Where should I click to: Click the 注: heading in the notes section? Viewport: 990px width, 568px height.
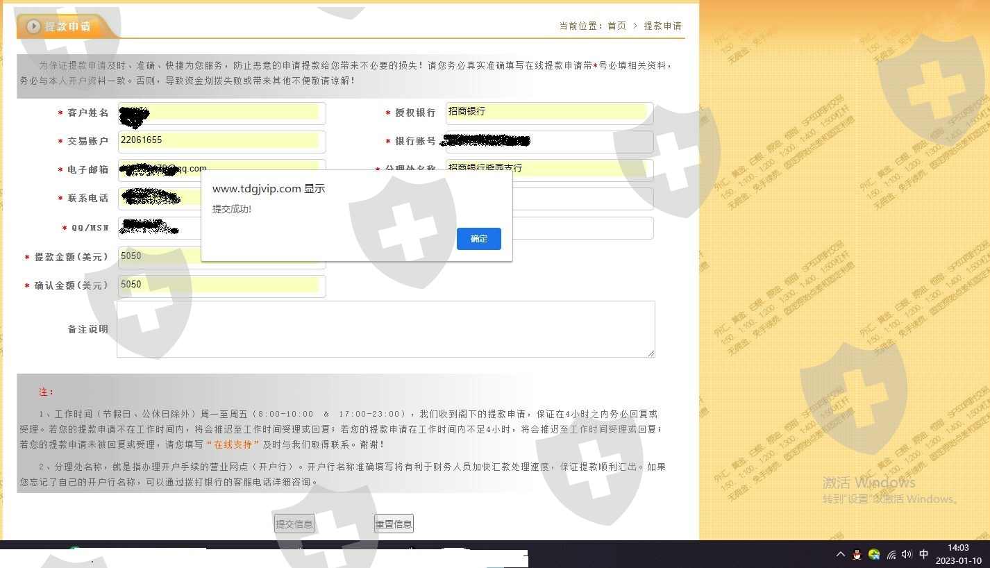click(x=47, y=392)
